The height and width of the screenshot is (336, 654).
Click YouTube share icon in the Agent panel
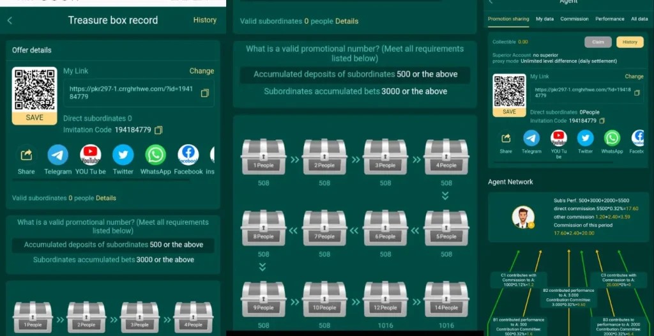(559, 138)
